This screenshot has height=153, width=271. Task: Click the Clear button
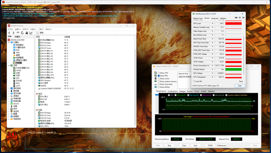click(x=184, y=146)
